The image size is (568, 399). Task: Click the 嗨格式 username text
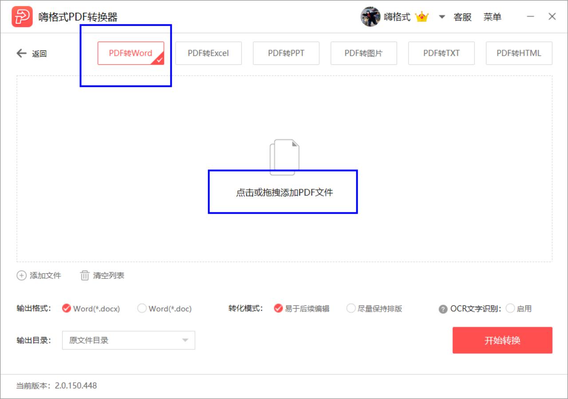tap(397, 17)
